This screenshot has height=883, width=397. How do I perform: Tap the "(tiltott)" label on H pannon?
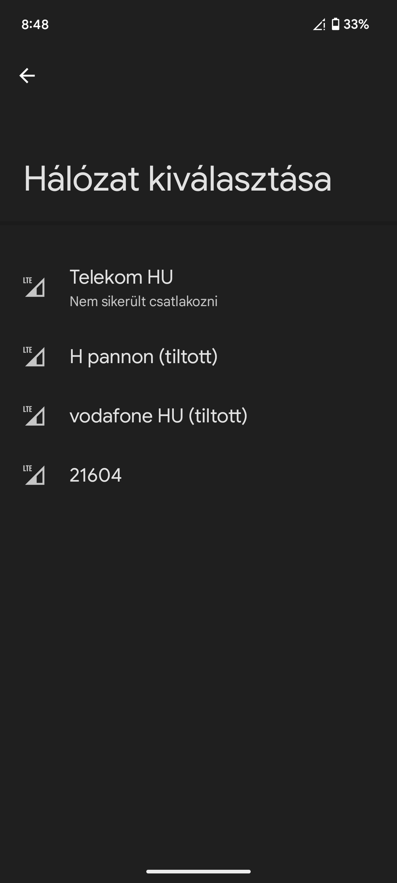pos(188,357)
